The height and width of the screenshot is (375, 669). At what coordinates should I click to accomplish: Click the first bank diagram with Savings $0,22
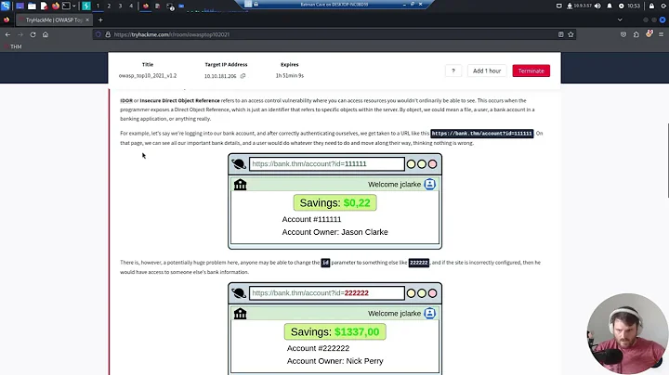click(334, 201)
